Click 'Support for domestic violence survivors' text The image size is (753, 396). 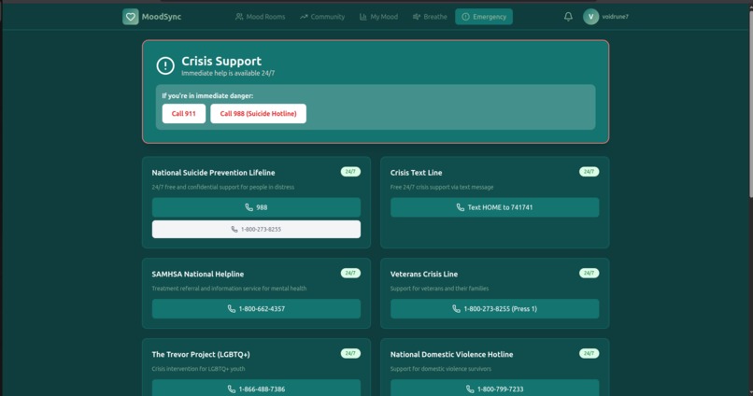click(441, 369)
